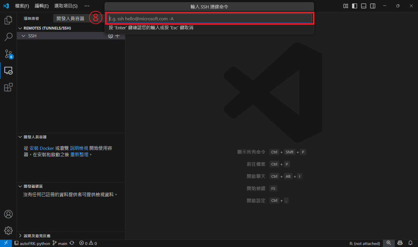Open the 編輯(E) menu

[42, 6]
